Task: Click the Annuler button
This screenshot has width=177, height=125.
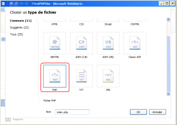Action: 157,112
